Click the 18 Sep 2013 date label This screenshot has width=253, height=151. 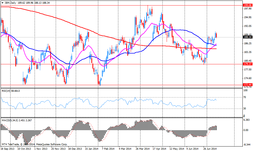pyautogui.click(x=7, y=149)
